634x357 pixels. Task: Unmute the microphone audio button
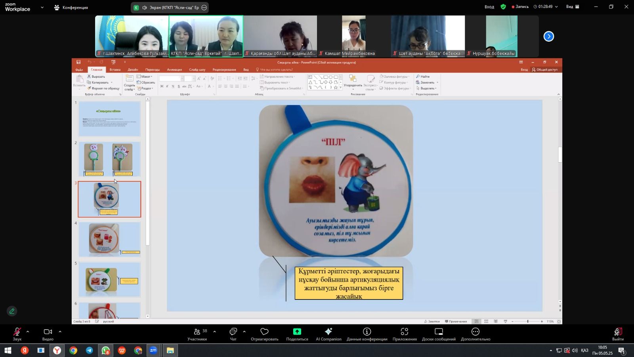pos(17,332)
